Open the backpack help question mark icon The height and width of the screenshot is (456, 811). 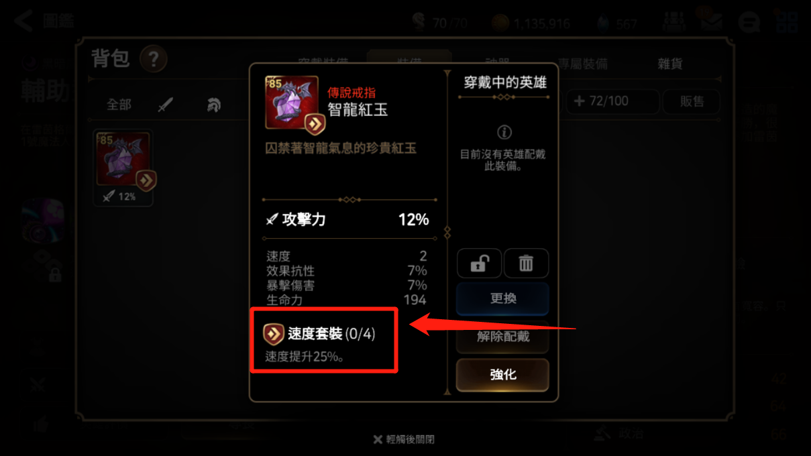(153, 60)
